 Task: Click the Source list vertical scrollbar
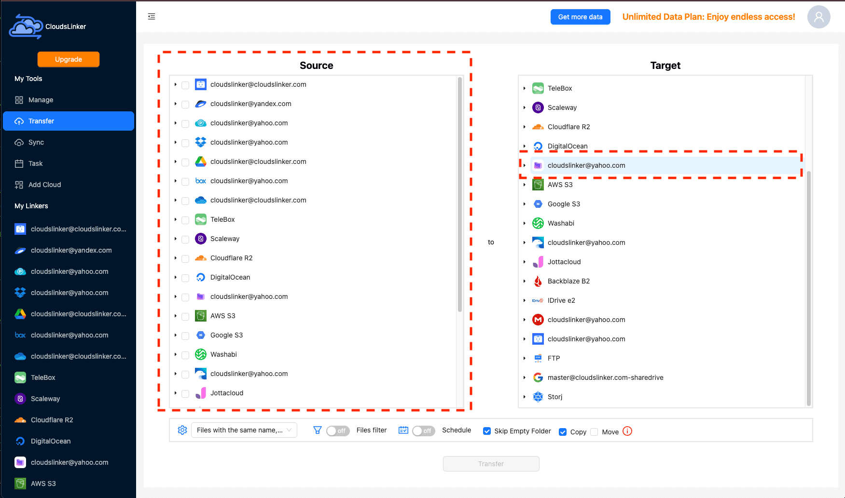click(x=460, y=195)
